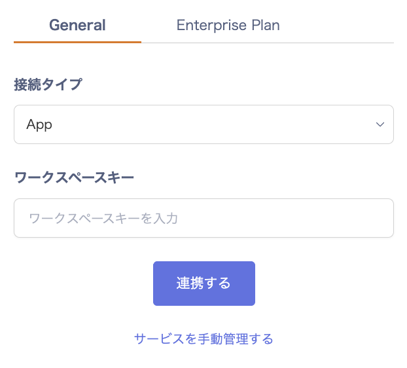Switch to the General tab
Screen dimensions: 407x368
[x=77, y=26]
